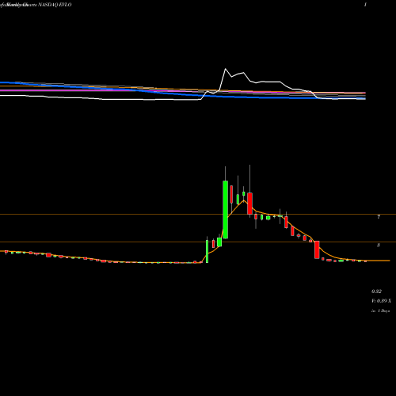Click the Days interval label
396x396 pixels.
click(x=381, y=311)
